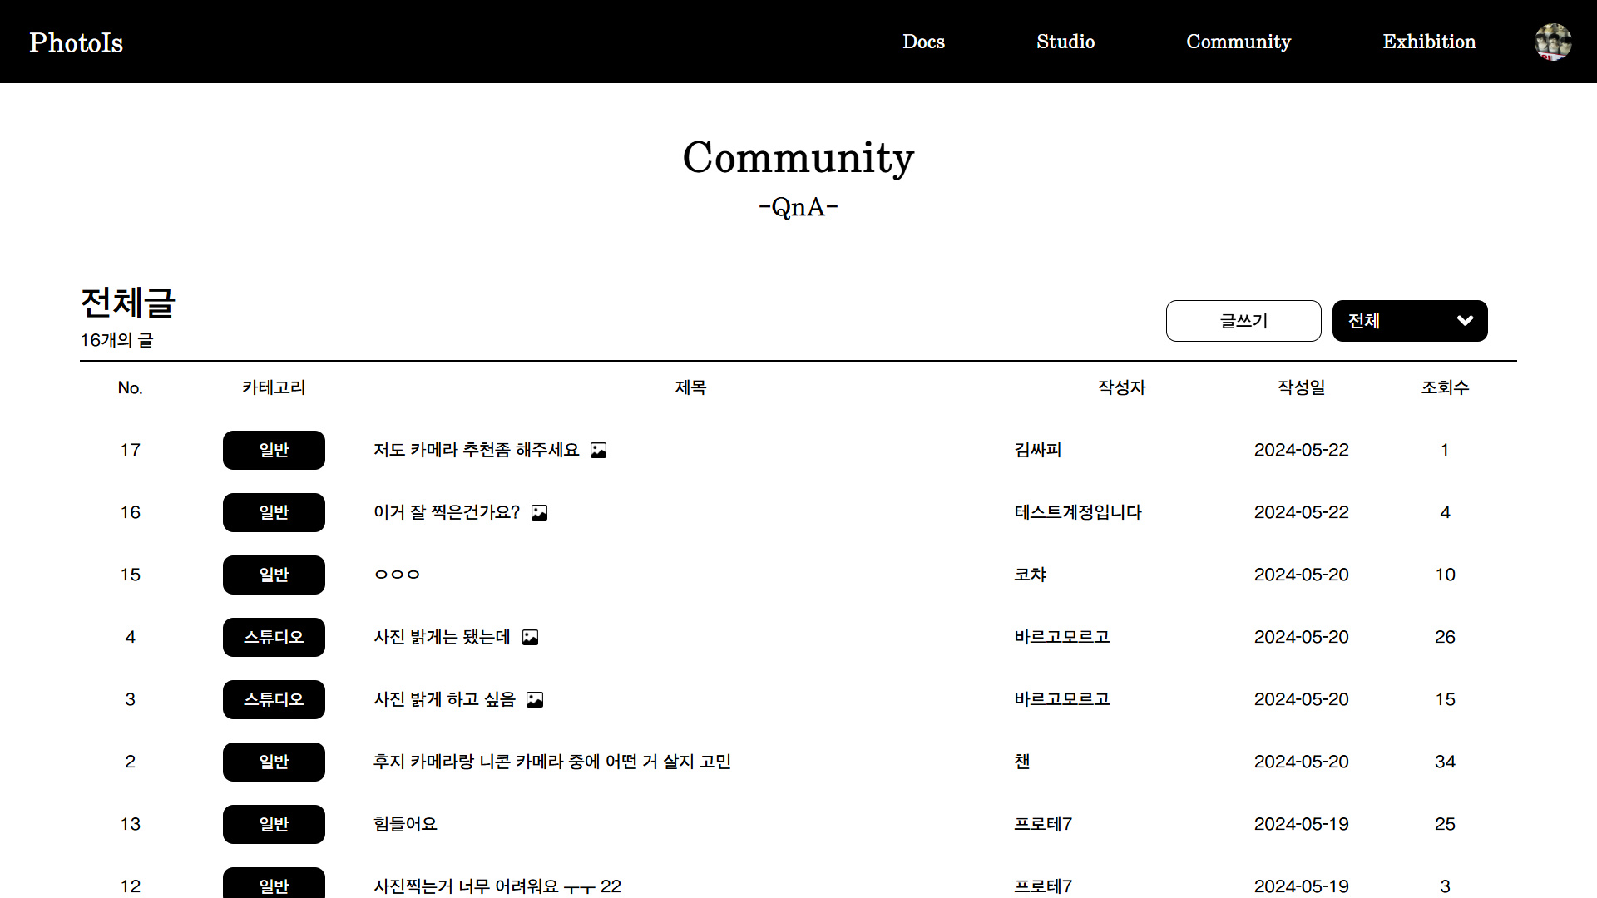Open the post '힘들어요'
Viewport: 1597px width, 898px height.
pyautogui.click(x=405, y=824)
